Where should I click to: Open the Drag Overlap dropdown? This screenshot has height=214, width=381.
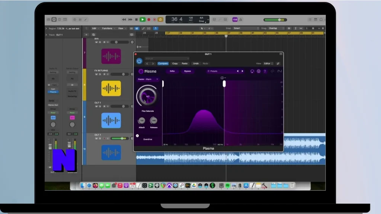point(276,28)
